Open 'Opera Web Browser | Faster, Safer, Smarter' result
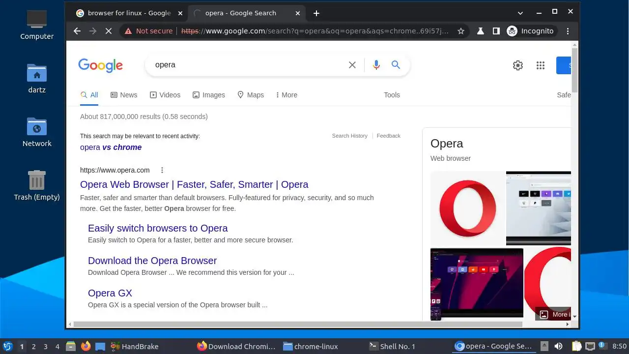The width and height of the screenshot is (629, 354). click(194, 184)
